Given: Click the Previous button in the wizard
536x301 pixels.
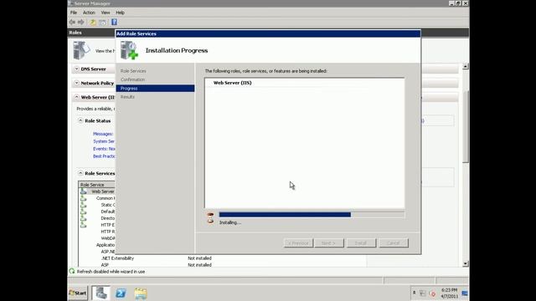Looking at the screenshot, I should [298, 243].
